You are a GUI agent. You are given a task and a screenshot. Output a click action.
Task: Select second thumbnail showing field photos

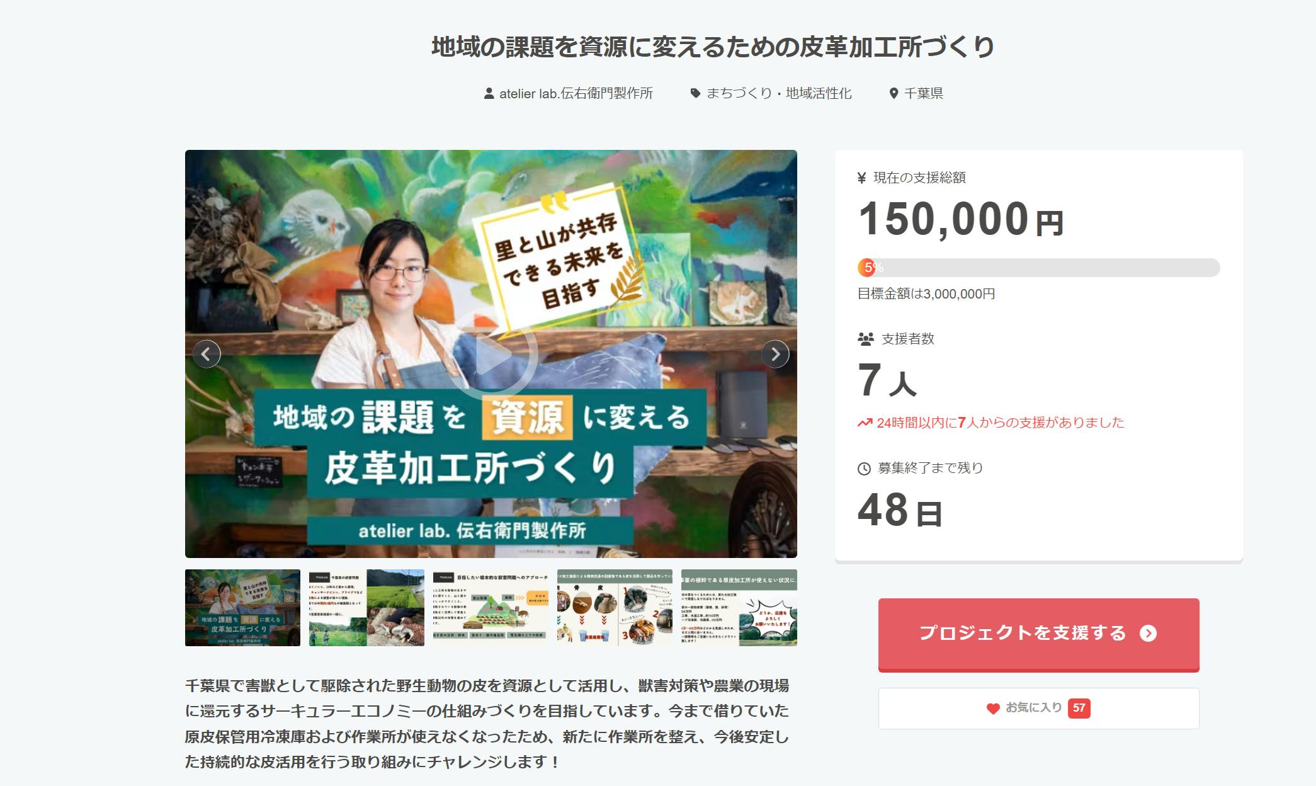click(366, 608)
